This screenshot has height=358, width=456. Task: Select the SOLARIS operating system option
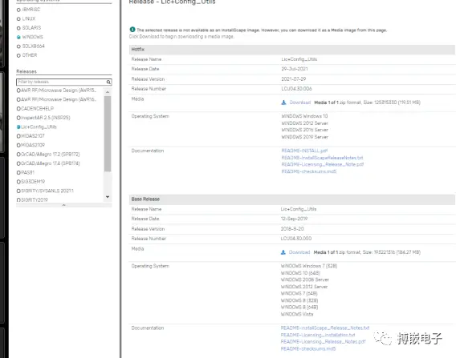point(29,28)
